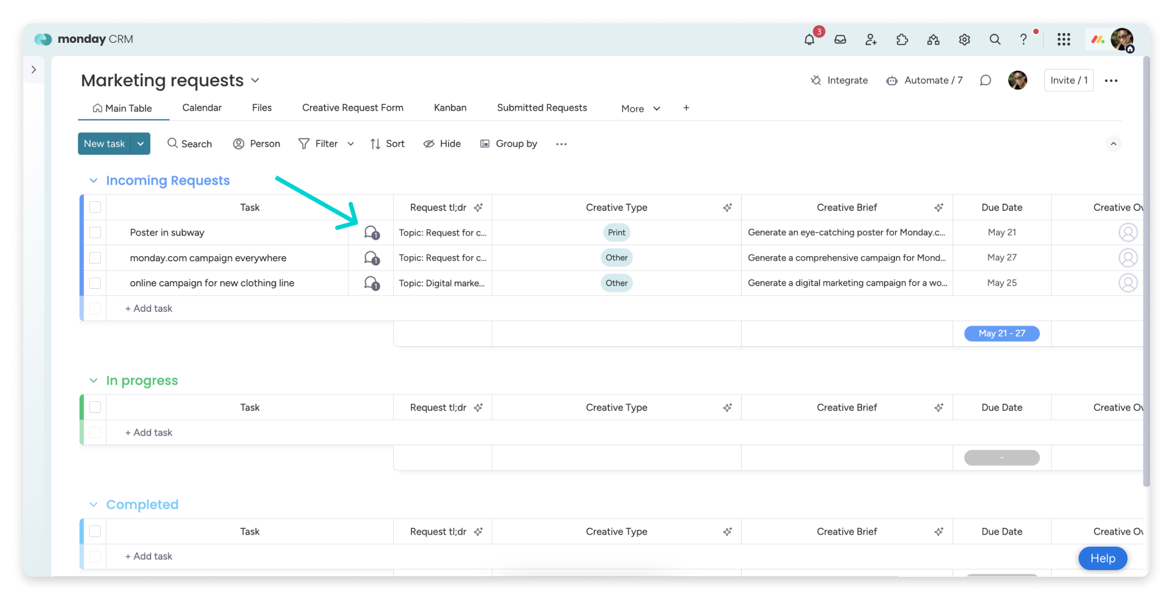
Task: Open the Creative Request Form tab
Action: 353,108
